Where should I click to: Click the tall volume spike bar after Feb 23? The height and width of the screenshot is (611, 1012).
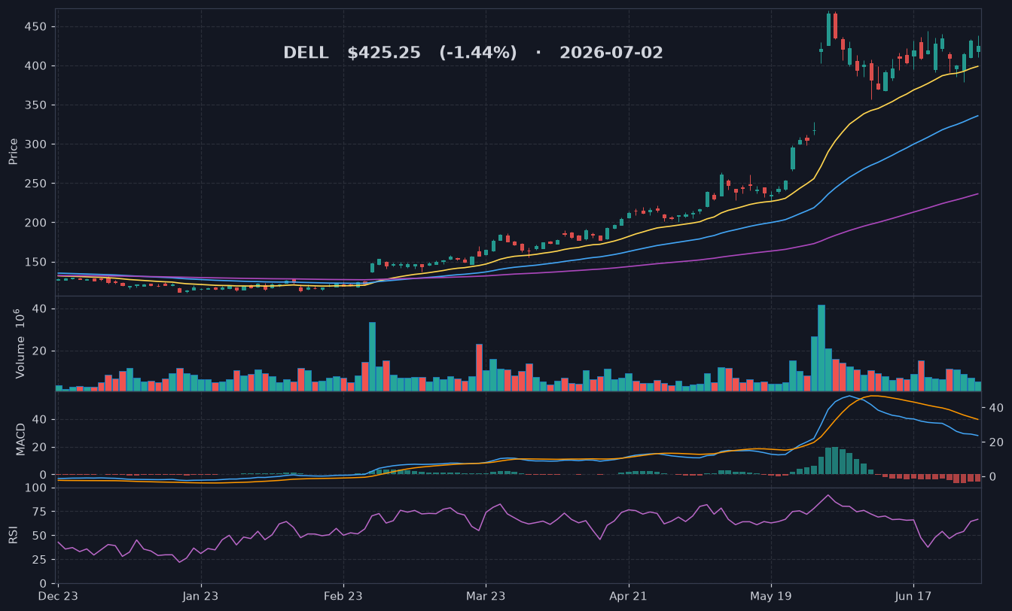(x=372, y=357)
